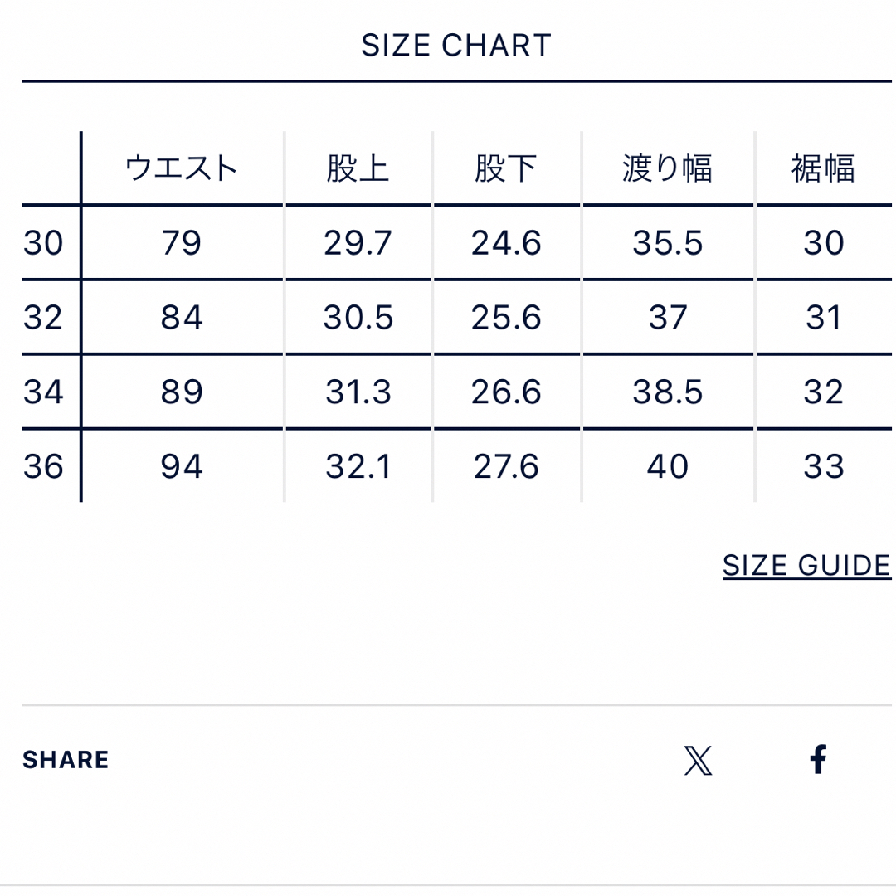Screen dimensions: 896x896
Task: Click size 36 row label
Action: (x=43, y=466)
